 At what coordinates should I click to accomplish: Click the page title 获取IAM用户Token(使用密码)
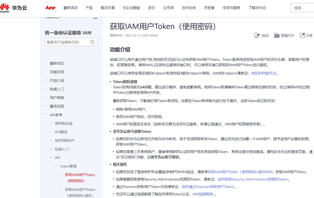pyautogui.click(x=163, y=26)
